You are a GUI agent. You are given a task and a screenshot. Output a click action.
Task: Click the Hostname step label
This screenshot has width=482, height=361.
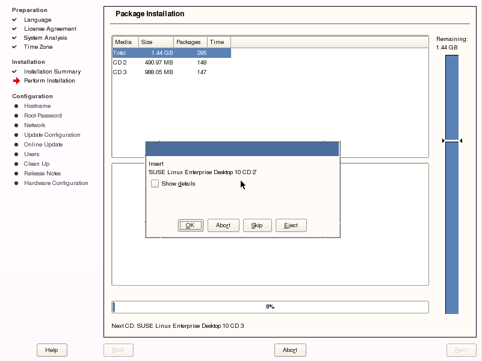37,106
